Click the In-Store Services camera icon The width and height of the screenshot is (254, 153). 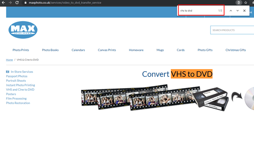click(8, 72)
